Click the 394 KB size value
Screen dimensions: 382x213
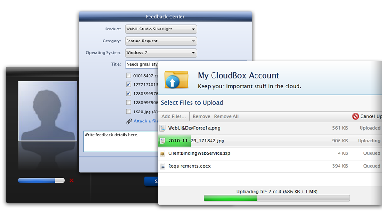340,166
